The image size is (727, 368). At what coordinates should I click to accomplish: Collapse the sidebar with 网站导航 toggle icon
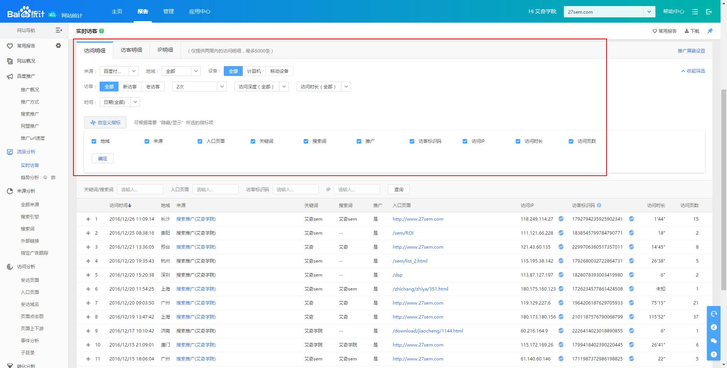(x=59, y=30)
